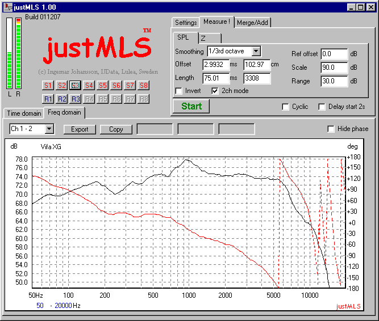The image size is (379, 321).
Task: Click the Offset cm field showing 102.97
Action: [x=257, y=65]
